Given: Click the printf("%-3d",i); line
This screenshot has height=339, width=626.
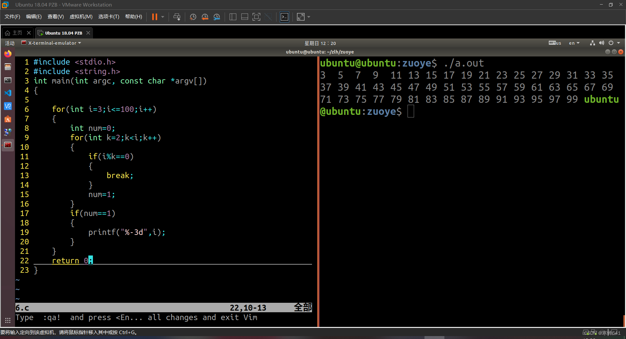Looking at the screenshot, I should tap(127, 232).
